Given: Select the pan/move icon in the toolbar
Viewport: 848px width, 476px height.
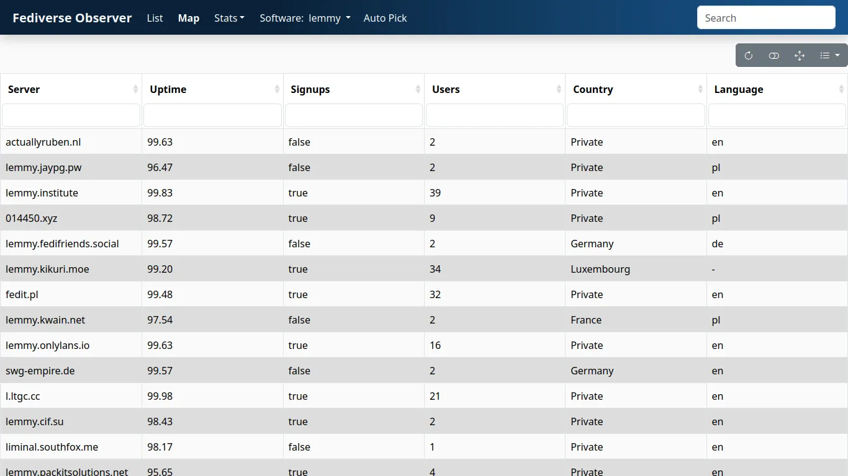Looking at the screenshot, I should 800,56.
